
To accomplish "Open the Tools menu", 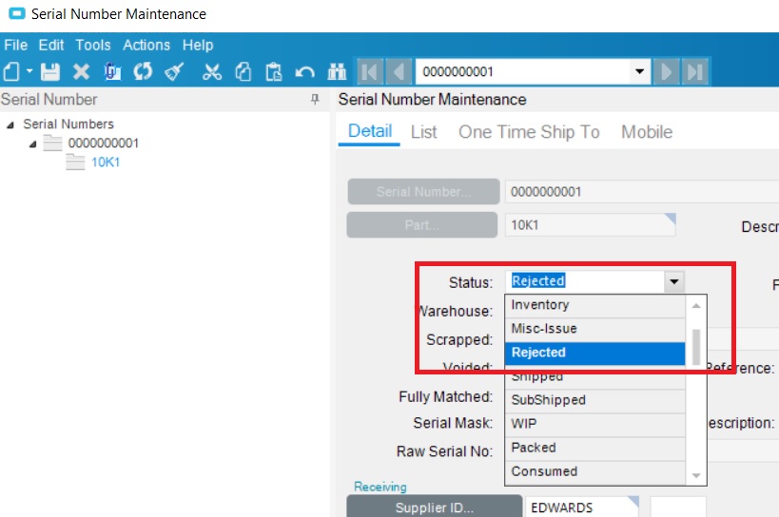I will tap(93, 46).
